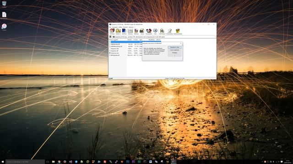This screenshot has width=293, height=164.
Task: Click the Commento (Comment) toolbar icon
Action: coord(169,31)
